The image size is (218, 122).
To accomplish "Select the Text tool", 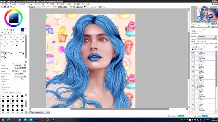I will [x=14, y=30].
